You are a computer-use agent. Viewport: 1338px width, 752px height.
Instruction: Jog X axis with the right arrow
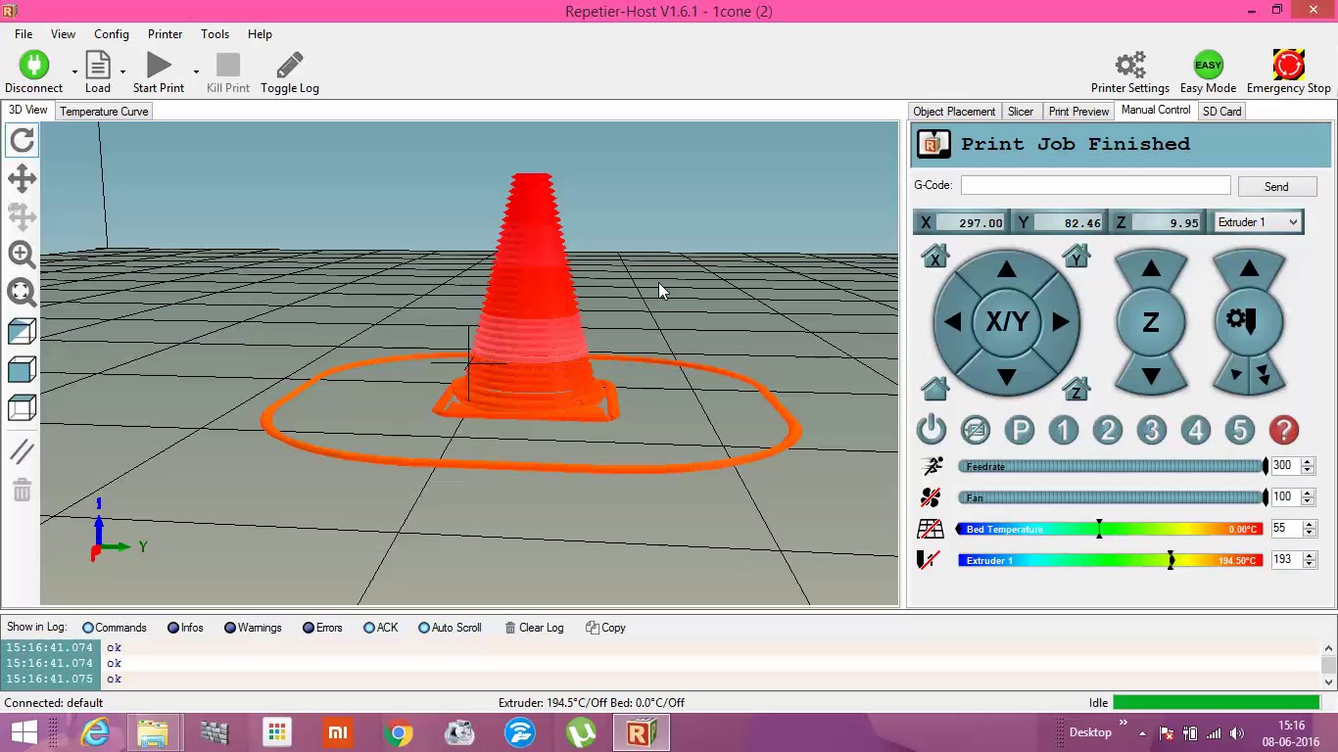(1060, 321)
